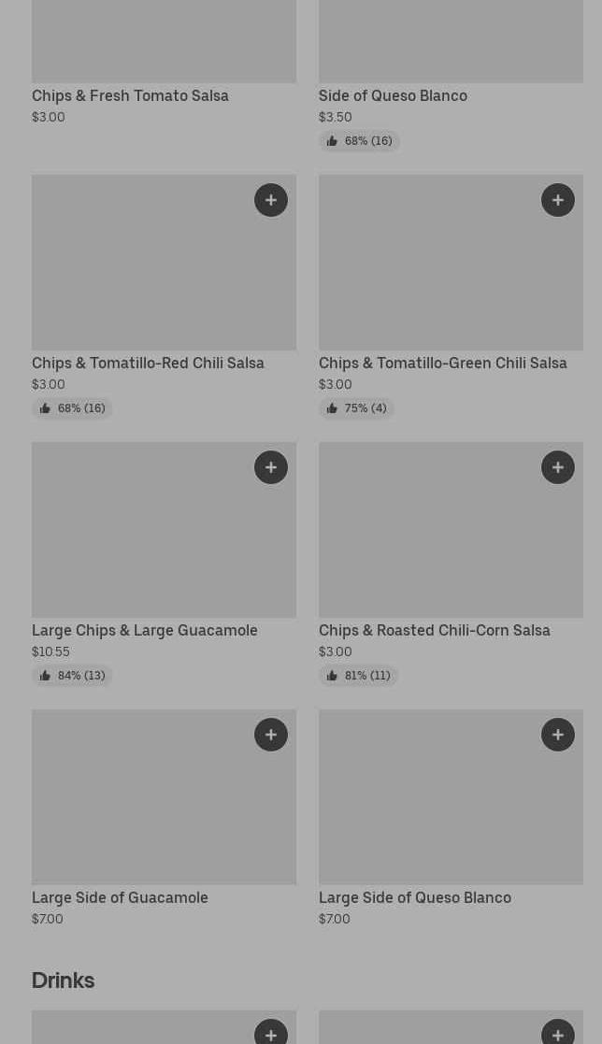Screen dimensions: 602x1044
Task: Click the 84% (13) rating badge
Action: point(72,676)
